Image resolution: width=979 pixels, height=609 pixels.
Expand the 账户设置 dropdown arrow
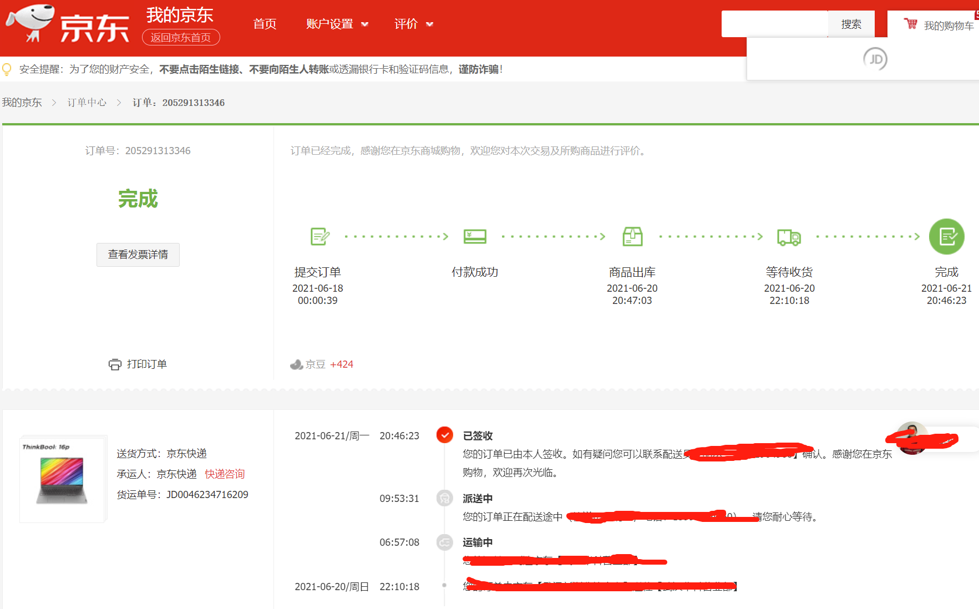tap(364, 24)
